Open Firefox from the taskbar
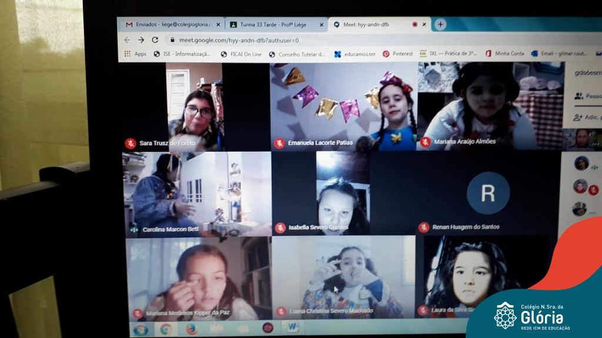 tap(192, 329)
